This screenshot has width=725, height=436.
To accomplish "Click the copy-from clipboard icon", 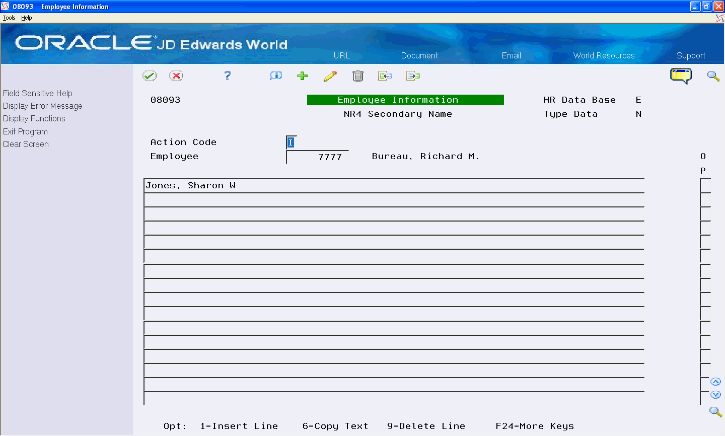I will tap(385, 76).
